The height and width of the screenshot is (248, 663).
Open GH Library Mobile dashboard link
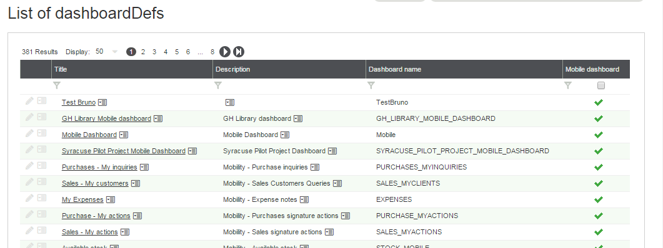(x=106, y=118)
